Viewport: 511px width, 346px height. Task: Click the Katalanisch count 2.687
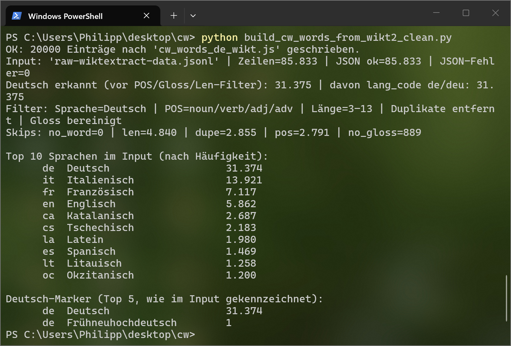[x=241, y=216]
